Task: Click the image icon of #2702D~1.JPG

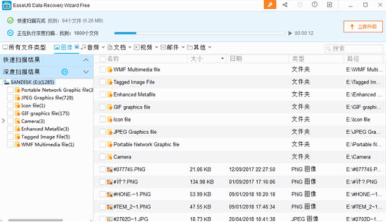Action: tap(110, 219)
